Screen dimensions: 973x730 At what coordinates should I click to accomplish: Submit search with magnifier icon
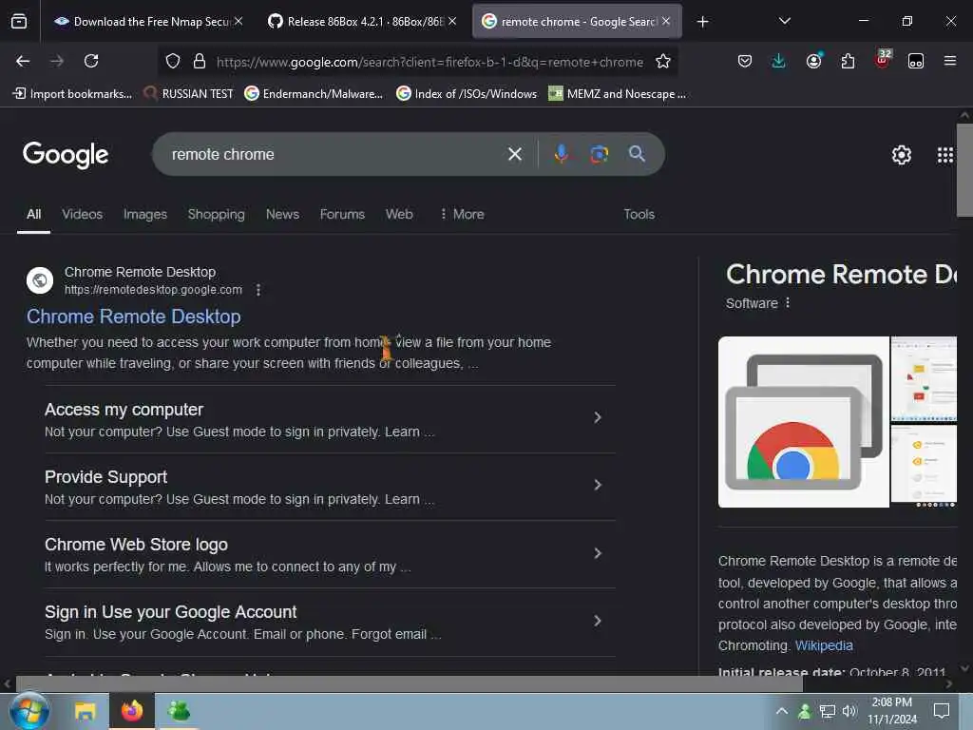tap(637, 154)
